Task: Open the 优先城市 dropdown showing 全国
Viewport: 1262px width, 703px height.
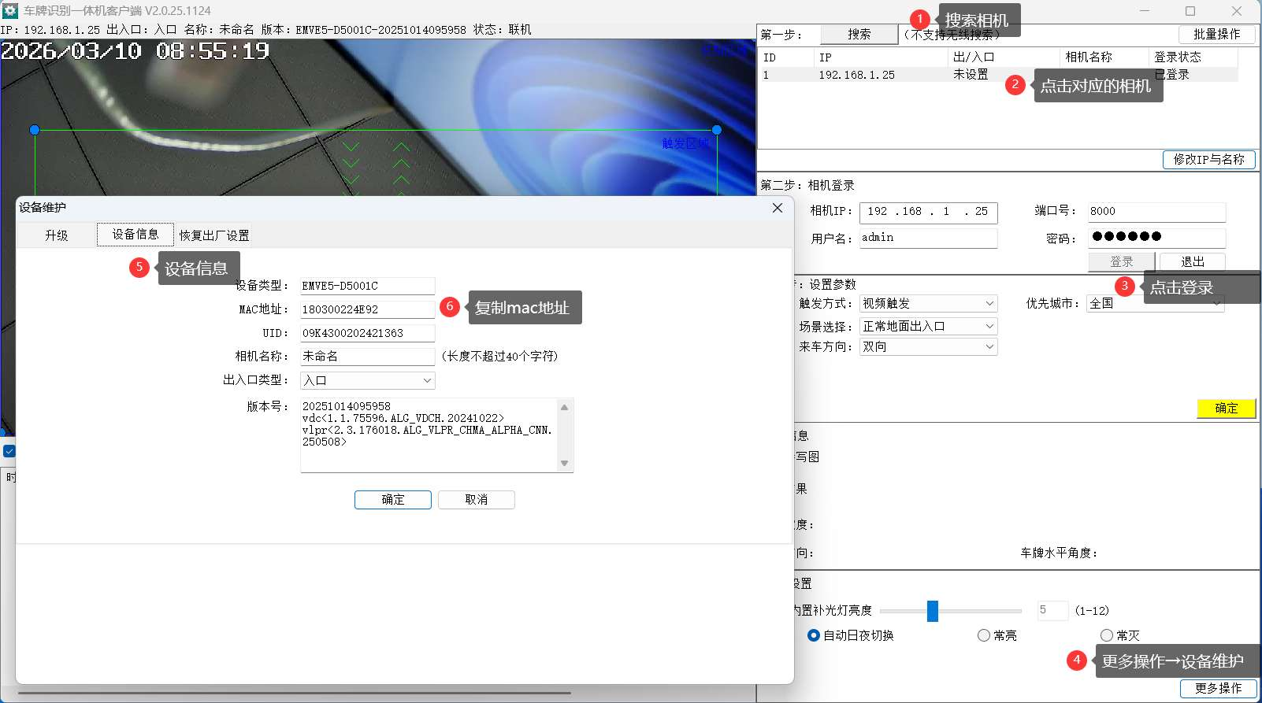Action: 1156,303
